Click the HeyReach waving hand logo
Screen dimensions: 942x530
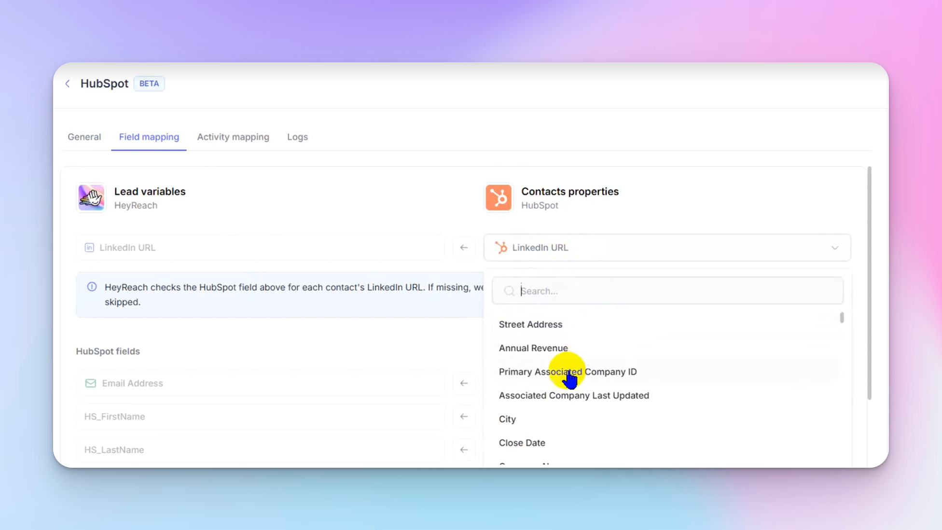click(91, 197)
